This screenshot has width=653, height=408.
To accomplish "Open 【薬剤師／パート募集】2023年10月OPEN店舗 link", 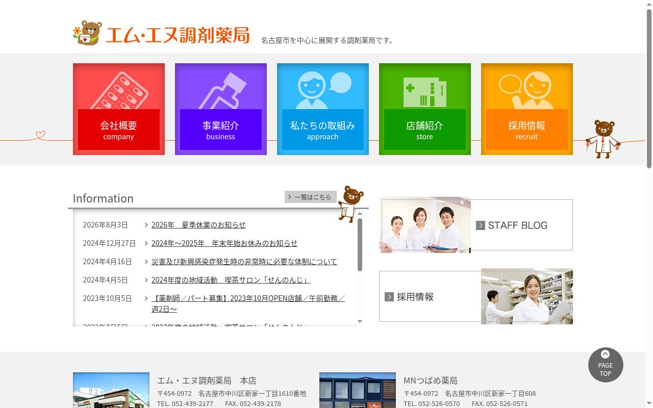I will 248,303.
